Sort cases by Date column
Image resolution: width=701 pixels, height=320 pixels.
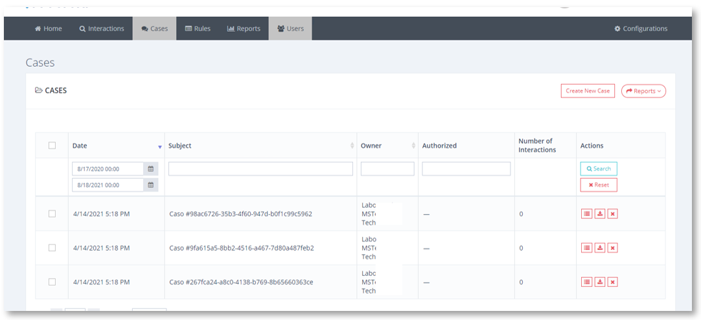(x=116, y=146)
